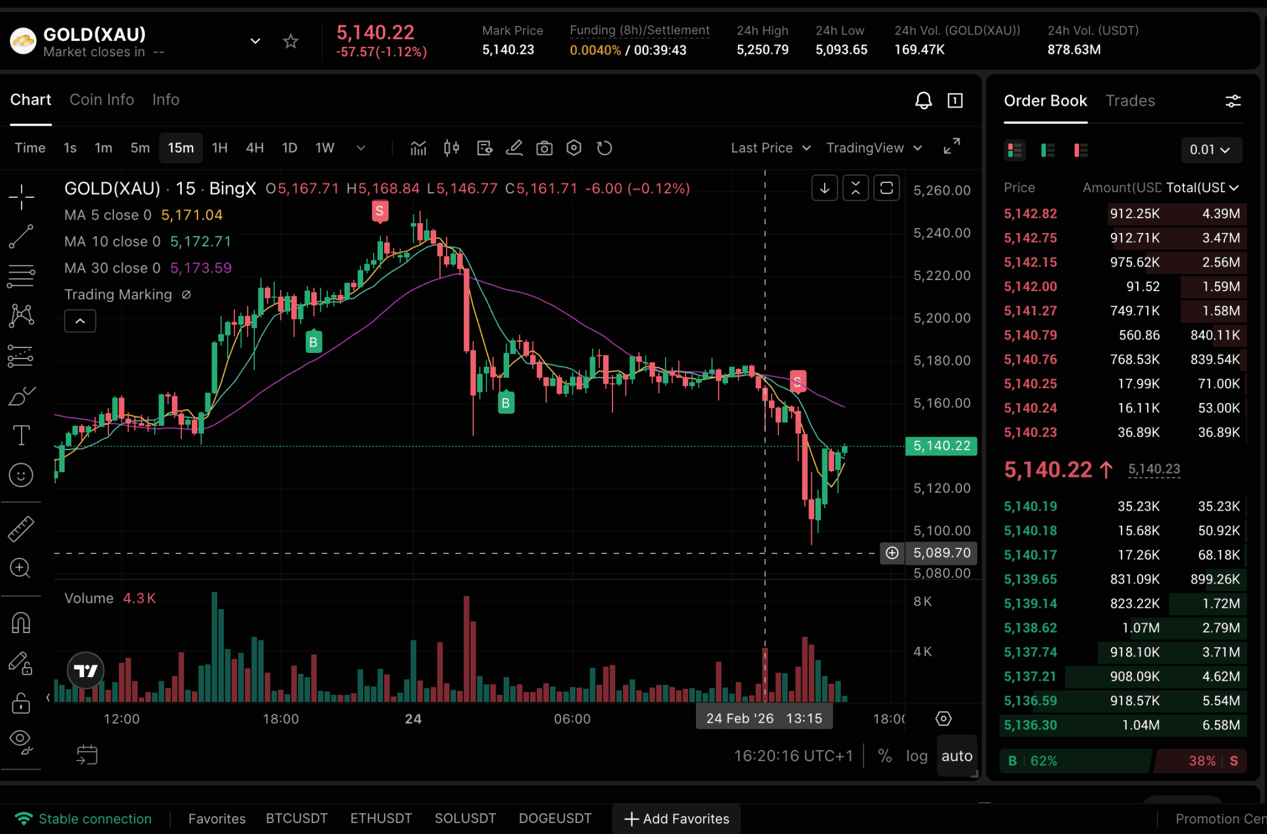Favorite GOLD(XAU) with the star icon

click(290, 41)
